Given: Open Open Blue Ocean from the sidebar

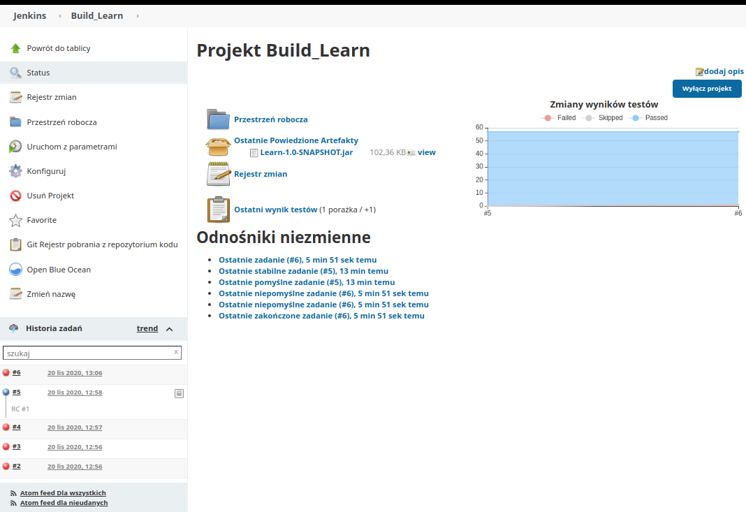Looking at the screenshot, I should (59, 270).
